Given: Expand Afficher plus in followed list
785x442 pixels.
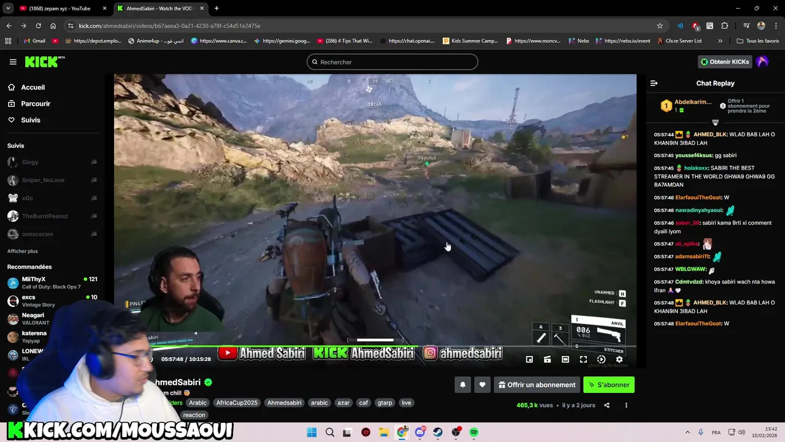Looking at the screenshot, I should click(x=23, y=251).
